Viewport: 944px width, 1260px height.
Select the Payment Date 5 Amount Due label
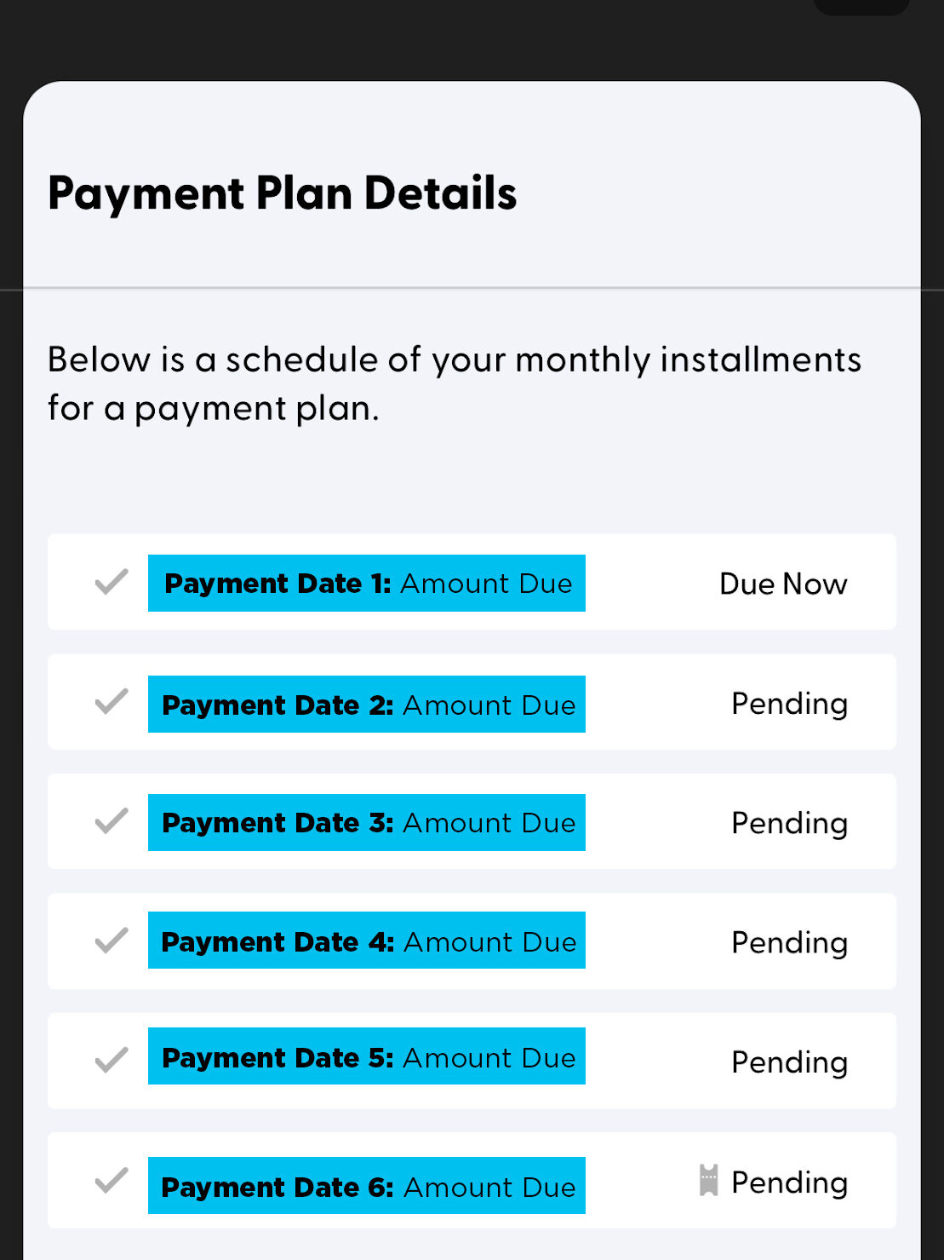tap(367, 1057)
